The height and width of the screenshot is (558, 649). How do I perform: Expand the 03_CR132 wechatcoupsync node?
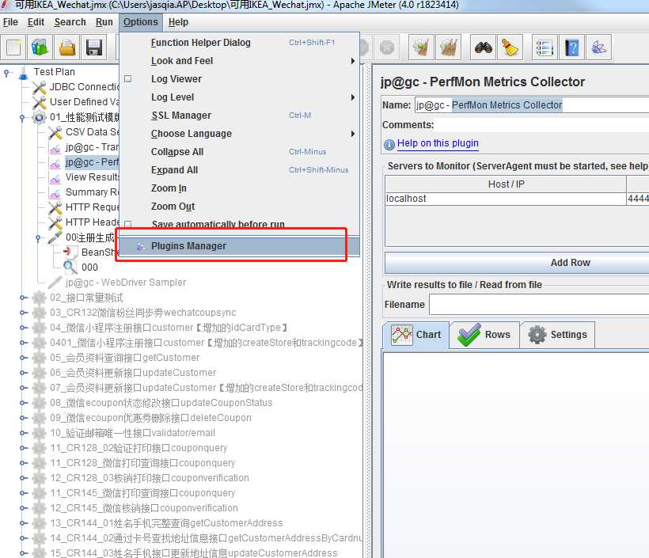[23, 313]
